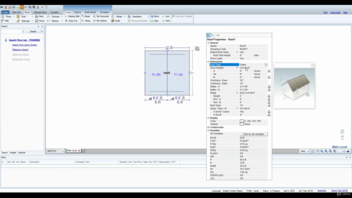Select the Block annotation tool
Screen dimensions: 352x198
coord(155,16)
